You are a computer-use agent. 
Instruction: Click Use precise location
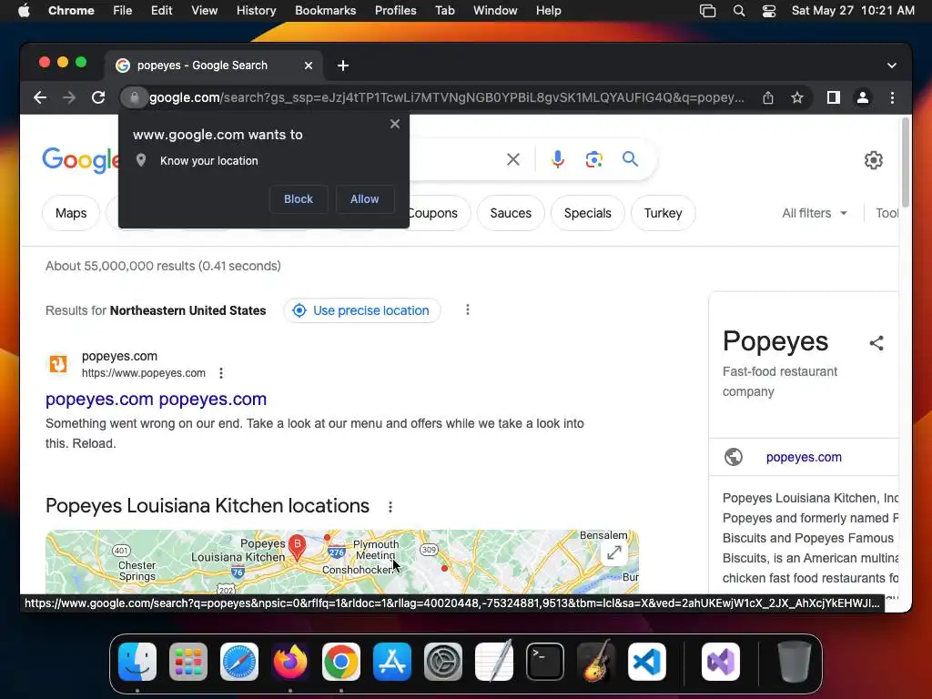(362, 310)
